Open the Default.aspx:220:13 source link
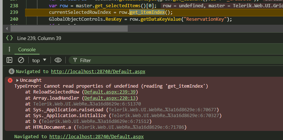Image resolution: width=283 pixels, height=140 pixels. pyautogui.click(x=110, y=98)
